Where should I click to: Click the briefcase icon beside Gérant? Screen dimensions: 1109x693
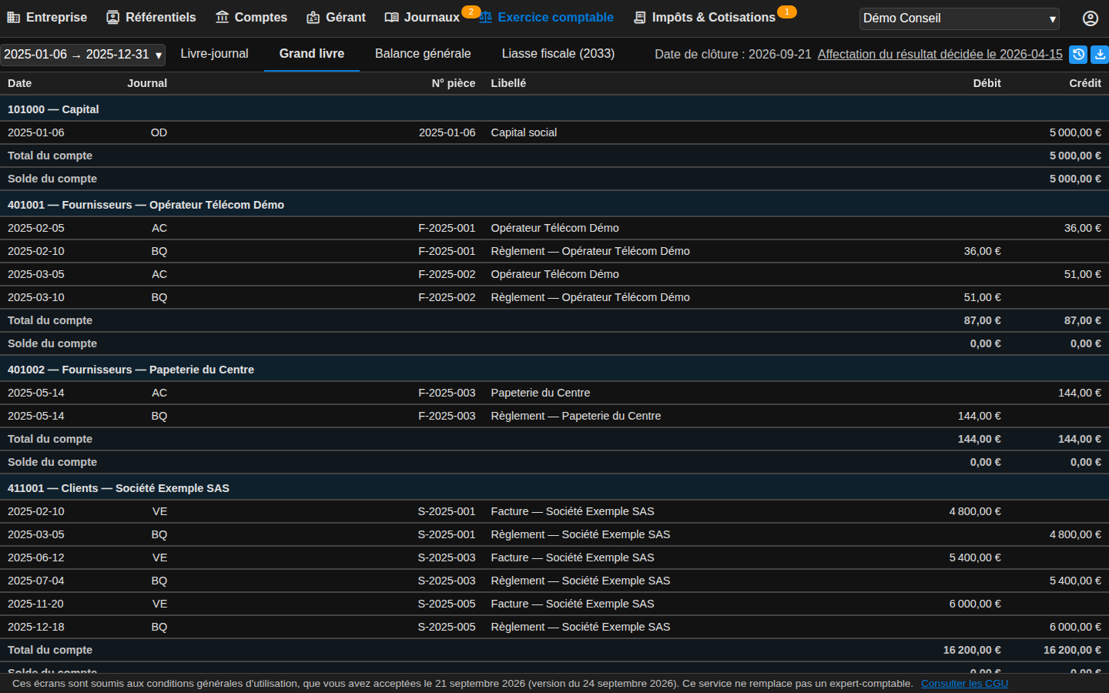coord(313,18)
